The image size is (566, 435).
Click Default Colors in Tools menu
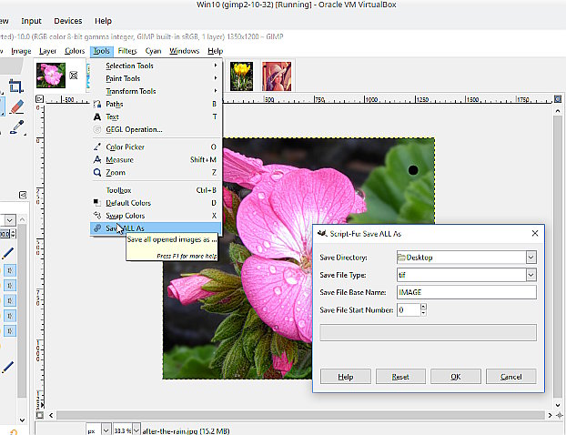(x=126, y=202)
